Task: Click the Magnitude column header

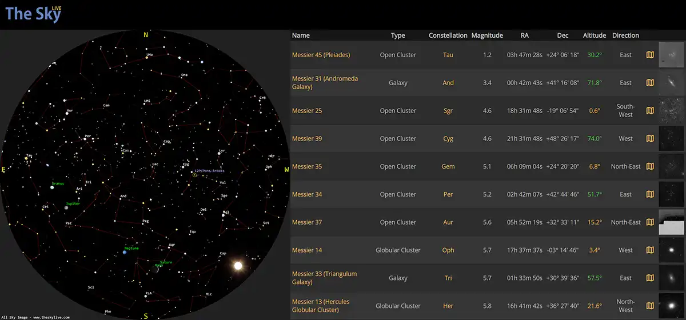Action: tap(487, 35)
